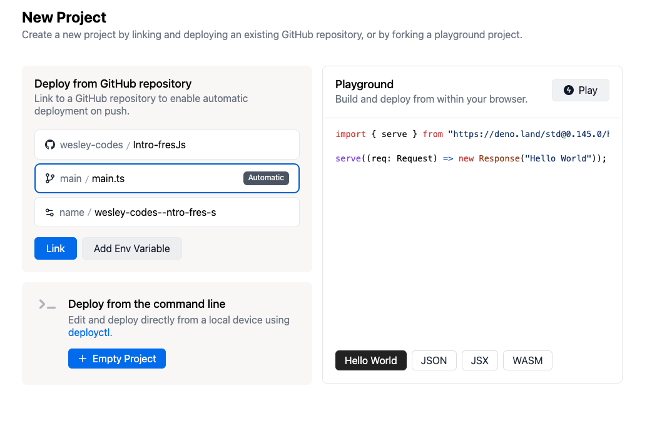Click the blue Link button
The width and height of the screenshot is (672, 443).
[x=56, y=248]
